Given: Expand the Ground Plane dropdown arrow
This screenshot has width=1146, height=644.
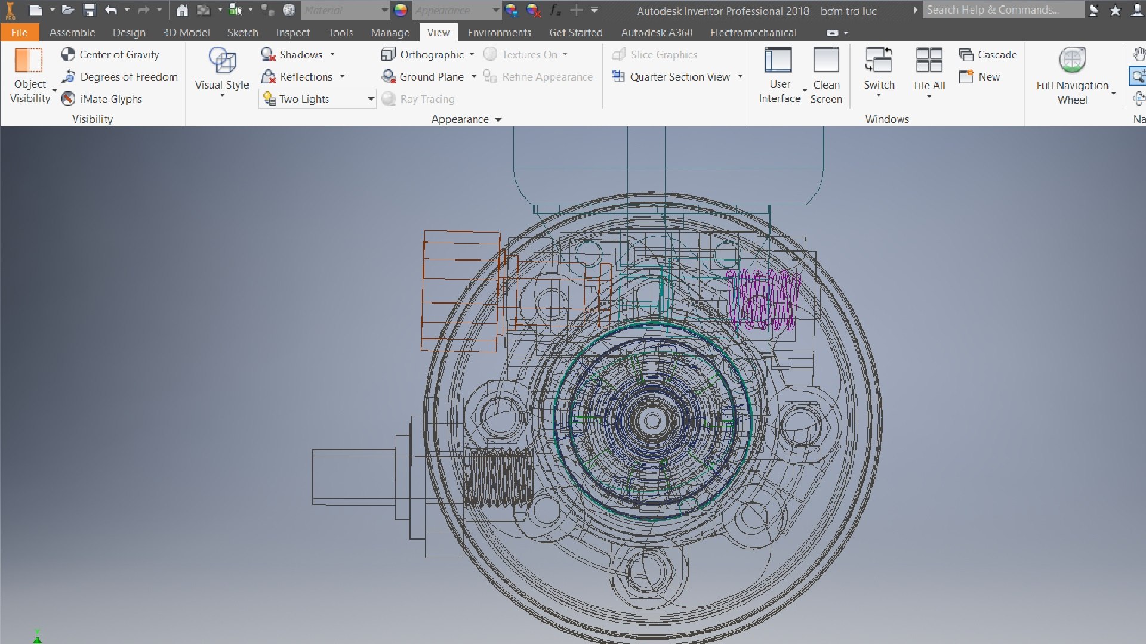Looking at the screenshot, I should tap(474, 76).
